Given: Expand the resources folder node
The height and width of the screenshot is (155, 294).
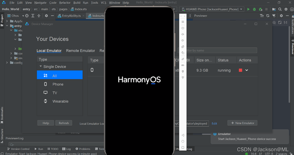Looking at the screenshot, I should tap(11, 58).
